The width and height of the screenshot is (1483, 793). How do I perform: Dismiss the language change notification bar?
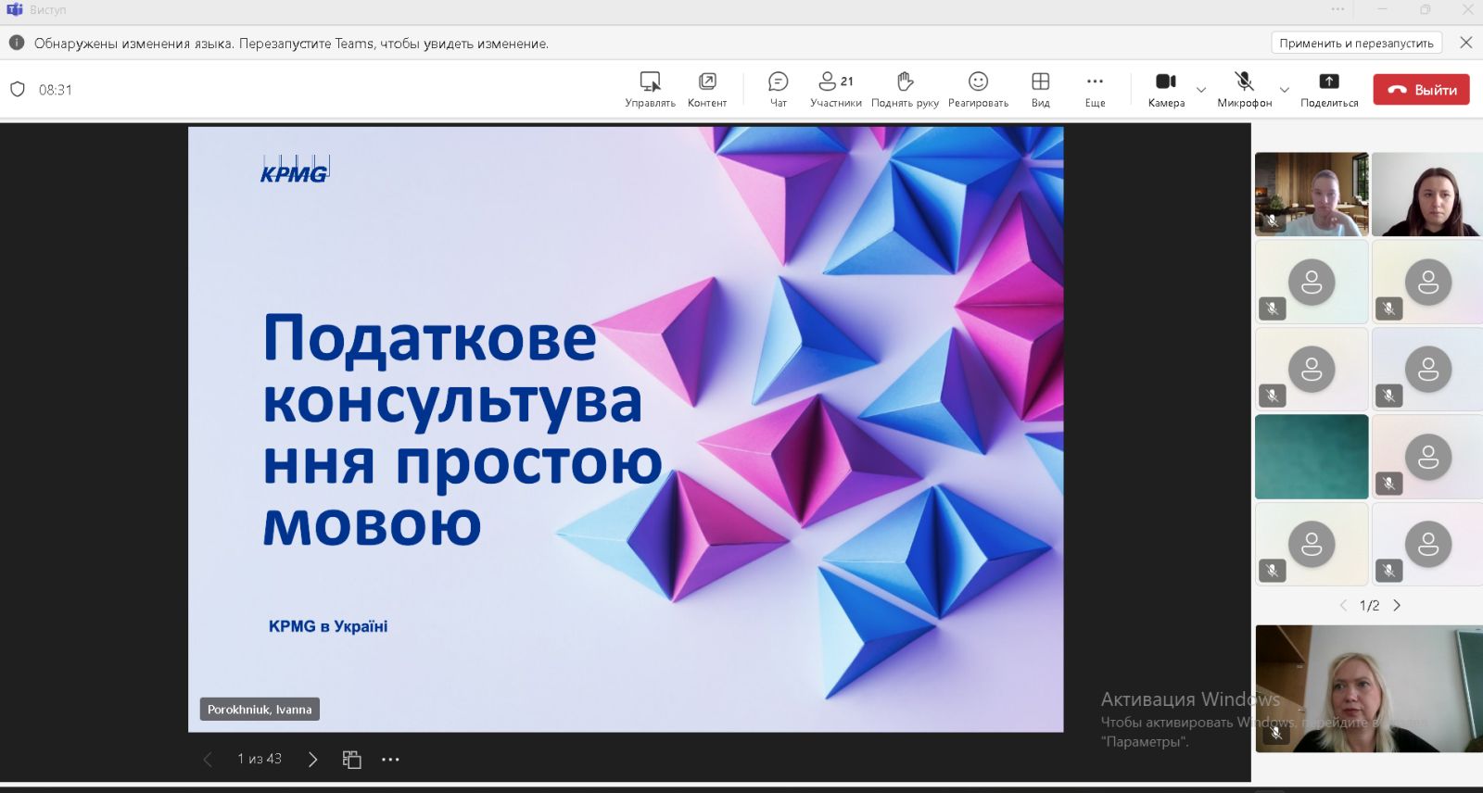tap(1466, 43)
